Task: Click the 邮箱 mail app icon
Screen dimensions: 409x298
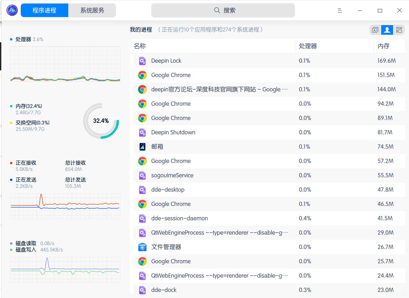Action: pos(142,147)
